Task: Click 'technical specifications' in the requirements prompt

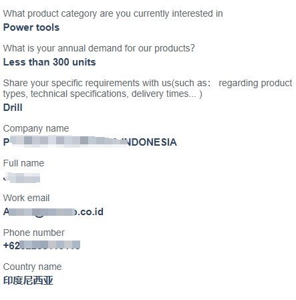Action: click(x=80, y=94)
